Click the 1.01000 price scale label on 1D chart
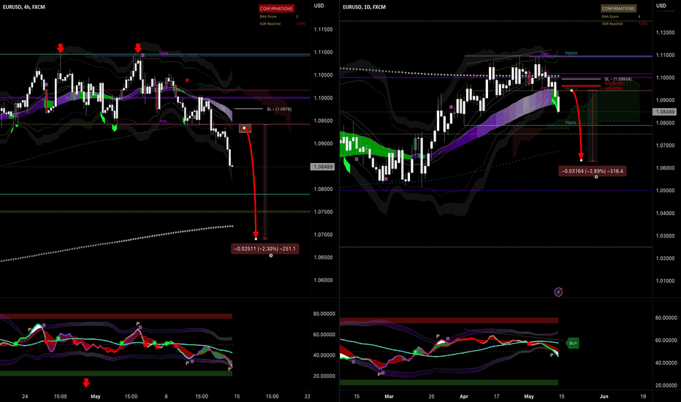Viewport: 681px width, 402px height. [665, 281]
